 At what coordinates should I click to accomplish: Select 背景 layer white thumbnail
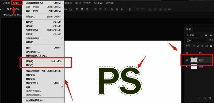click(x=194, y=67)
